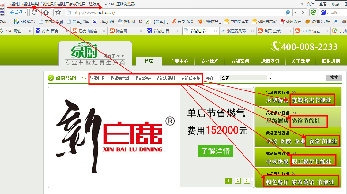This screenshot has width=347, height=194.
Task: Open the 动作片 bookmark
Action: [x=318, y=21]
